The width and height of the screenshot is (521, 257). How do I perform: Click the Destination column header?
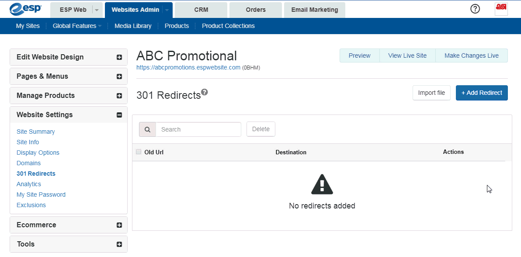pos(291,152)
